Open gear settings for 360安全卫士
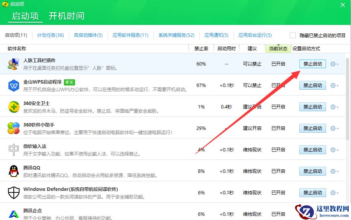The image size is (351, 220). [334, 107]
